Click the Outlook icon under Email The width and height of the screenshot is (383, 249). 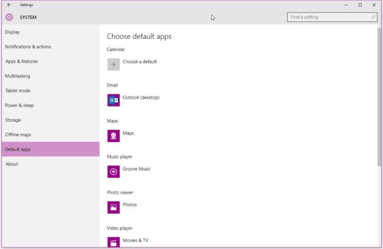click(114, 100)
